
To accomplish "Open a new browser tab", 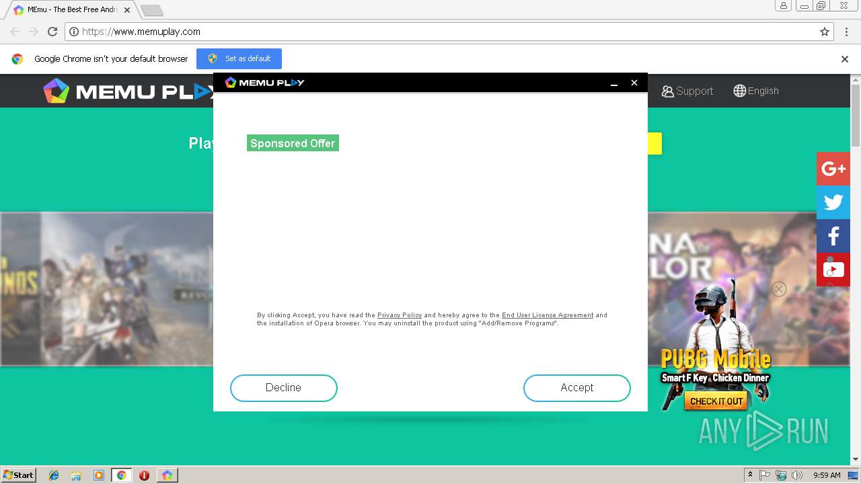I will [x=152, y=10].
